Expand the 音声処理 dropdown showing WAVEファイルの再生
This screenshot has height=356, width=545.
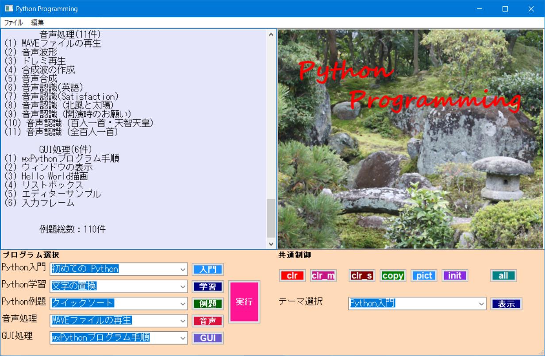(x=183, y=321)
